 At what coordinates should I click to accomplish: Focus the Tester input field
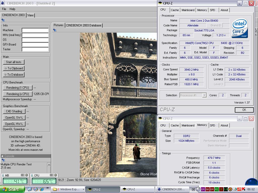(35, 49)
